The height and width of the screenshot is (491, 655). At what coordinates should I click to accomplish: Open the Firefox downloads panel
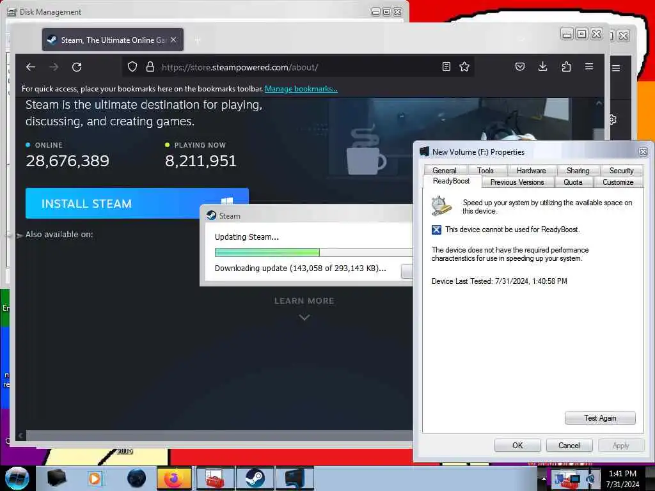(542, 66)
